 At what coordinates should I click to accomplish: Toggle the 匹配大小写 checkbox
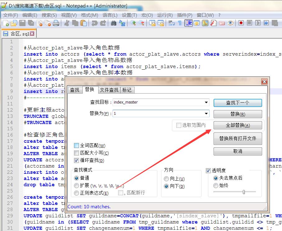tap(76, 153)
